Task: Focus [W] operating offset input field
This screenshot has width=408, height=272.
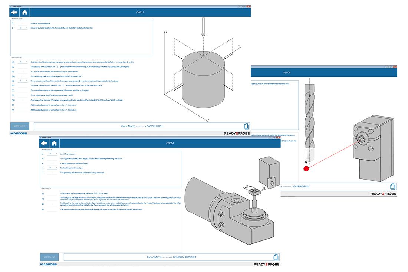Action: point(23,100)
